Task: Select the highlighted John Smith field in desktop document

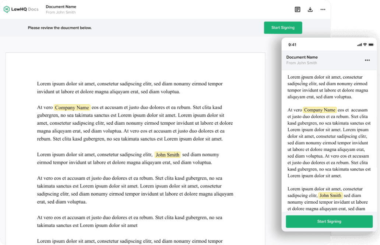Action: tap(168, 155)
